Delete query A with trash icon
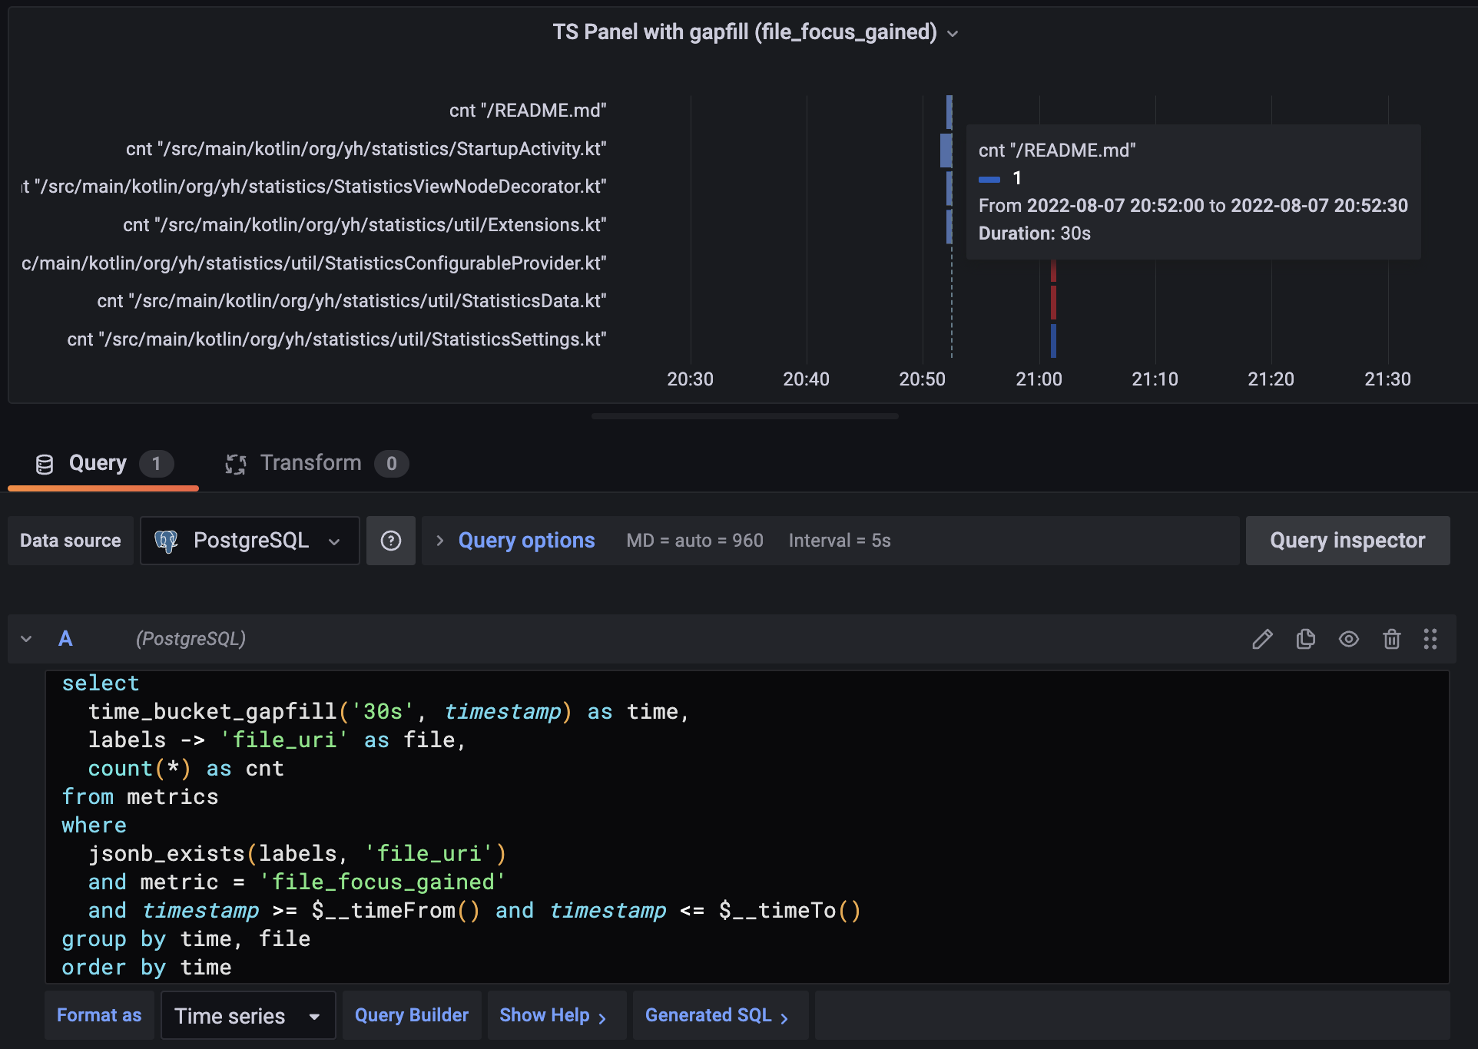 1391,639
